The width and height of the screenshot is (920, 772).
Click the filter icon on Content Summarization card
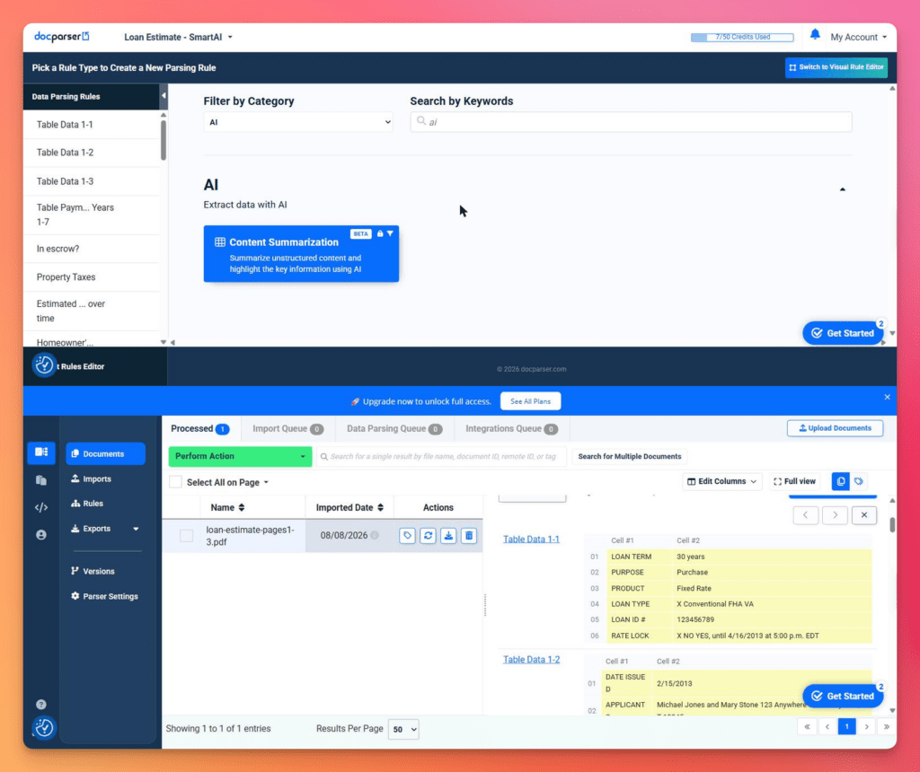(390, 233)
